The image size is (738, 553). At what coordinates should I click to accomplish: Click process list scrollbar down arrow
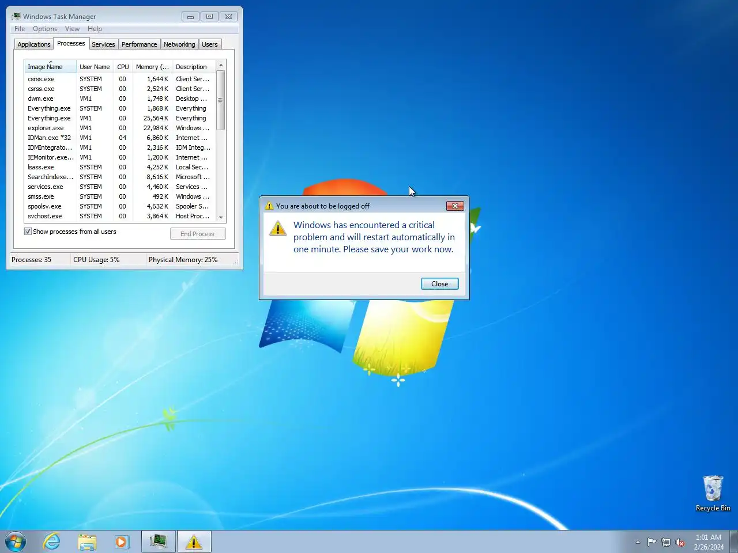(x=221, y=217)
